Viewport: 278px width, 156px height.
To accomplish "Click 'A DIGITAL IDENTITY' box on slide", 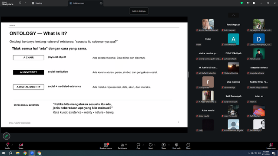I will tap(29, 87).
